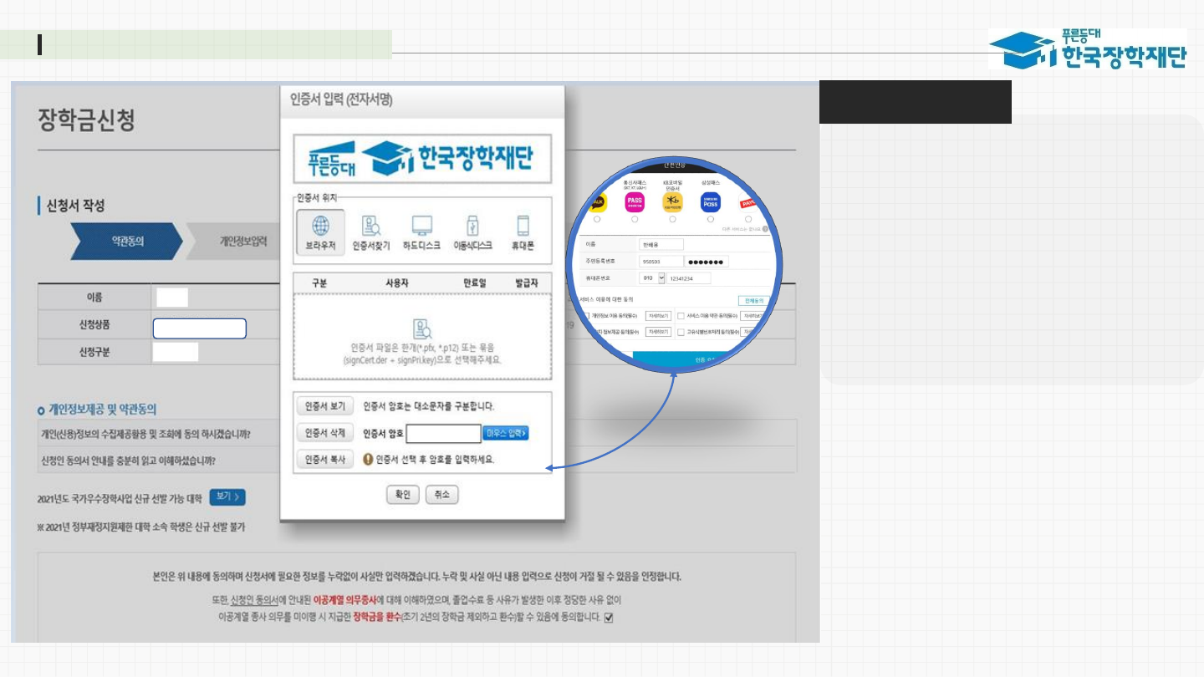Image resolution: width=1204 pixels, height=677 pixels.
Task: Select the radio button under PASS
Action: 635,220
